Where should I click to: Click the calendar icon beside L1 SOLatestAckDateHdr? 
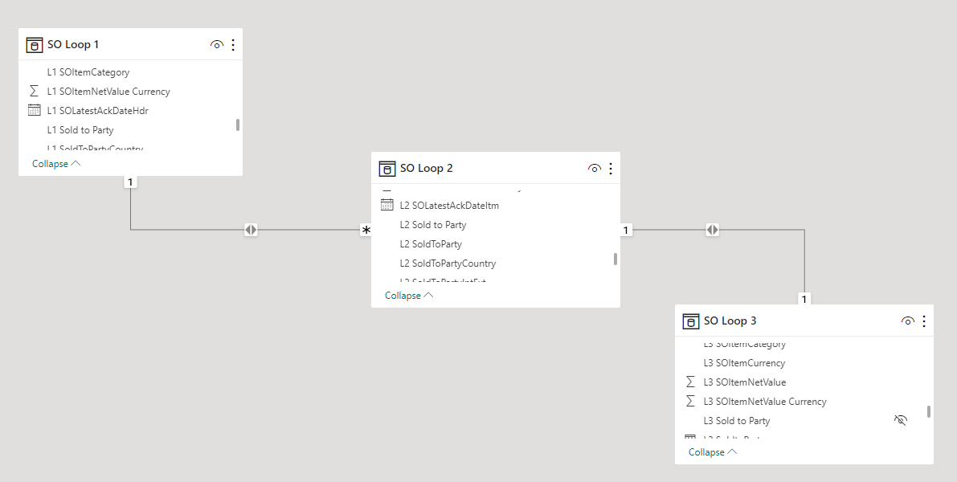pyautogui.click(x=35, y=110)
